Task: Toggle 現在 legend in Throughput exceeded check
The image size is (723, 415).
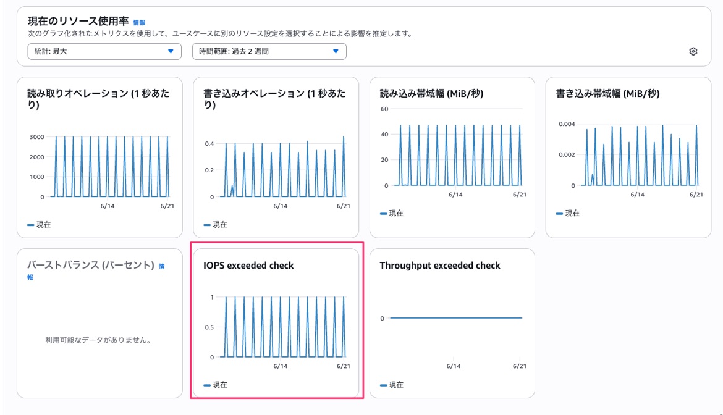Action: (x=392, y=385)
